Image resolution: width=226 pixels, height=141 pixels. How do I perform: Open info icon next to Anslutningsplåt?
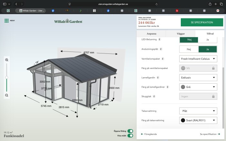click(161, 49)
